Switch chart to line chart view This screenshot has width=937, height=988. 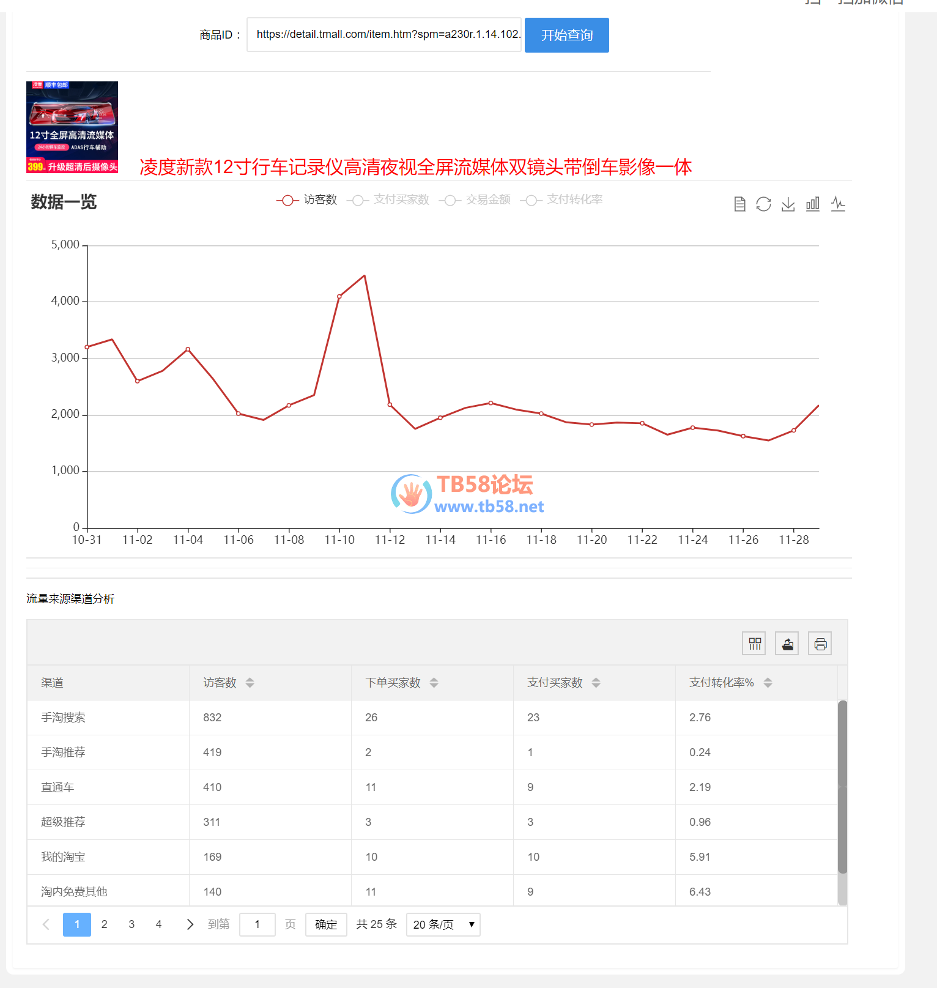pyautogui.click(x=838, y=204)
